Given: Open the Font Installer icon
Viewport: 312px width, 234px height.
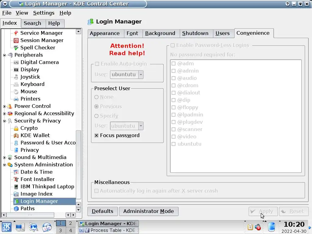Looking at the screenshot, I should click(x=16, y=179).
